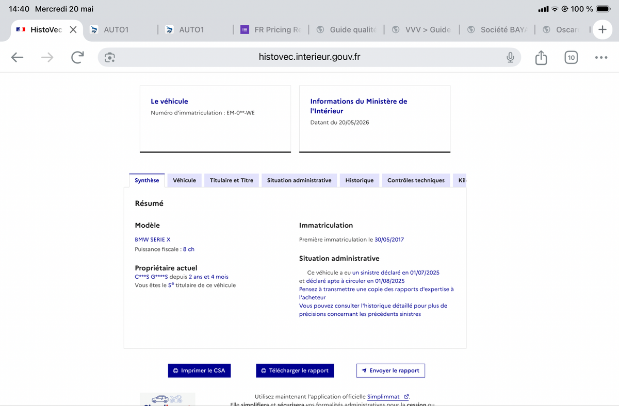Select the Situation administrative tab
The width and height of the screenshot is (619, 406).
coord(299,180)
